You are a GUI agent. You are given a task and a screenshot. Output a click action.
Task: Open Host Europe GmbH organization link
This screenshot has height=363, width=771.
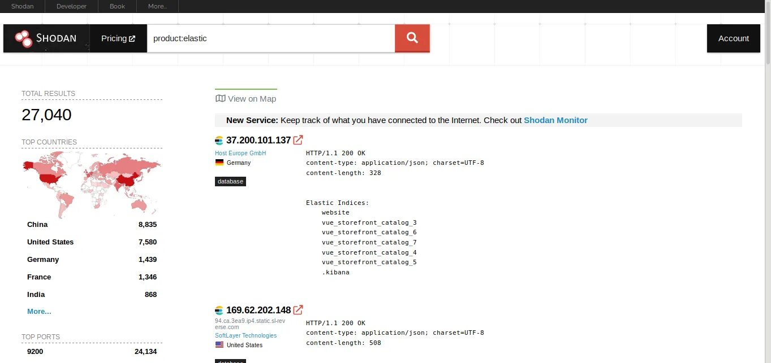[240, 154]
